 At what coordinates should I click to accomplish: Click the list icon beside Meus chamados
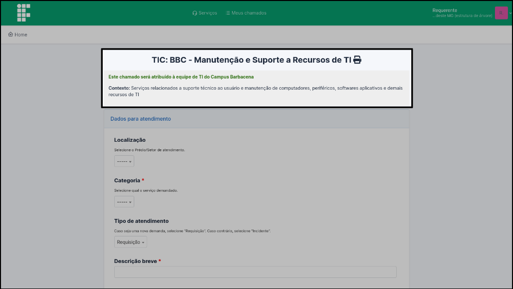(228, 13)
